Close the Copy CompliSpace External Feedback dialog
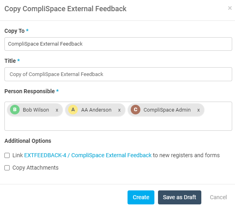The width and height of the screenshot is (235, 208). tap(230, 8)
